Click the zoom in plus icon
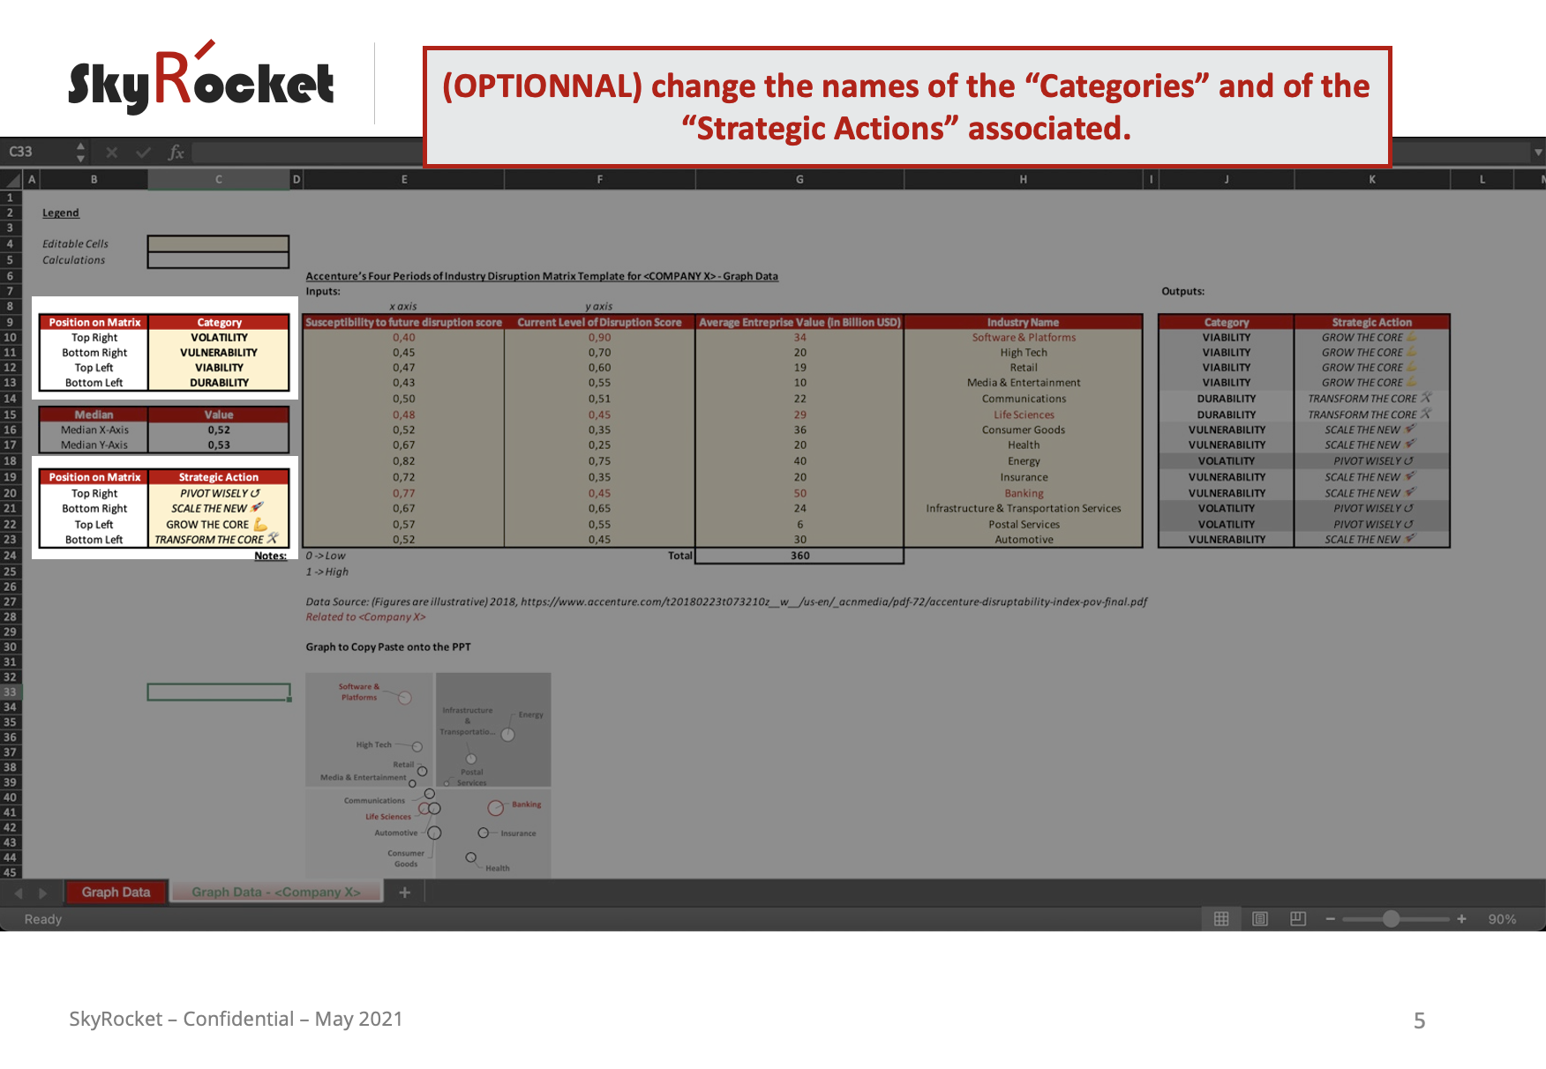The width and height of the screenshot is (1546, 1069). click(x=1462, y=919)
